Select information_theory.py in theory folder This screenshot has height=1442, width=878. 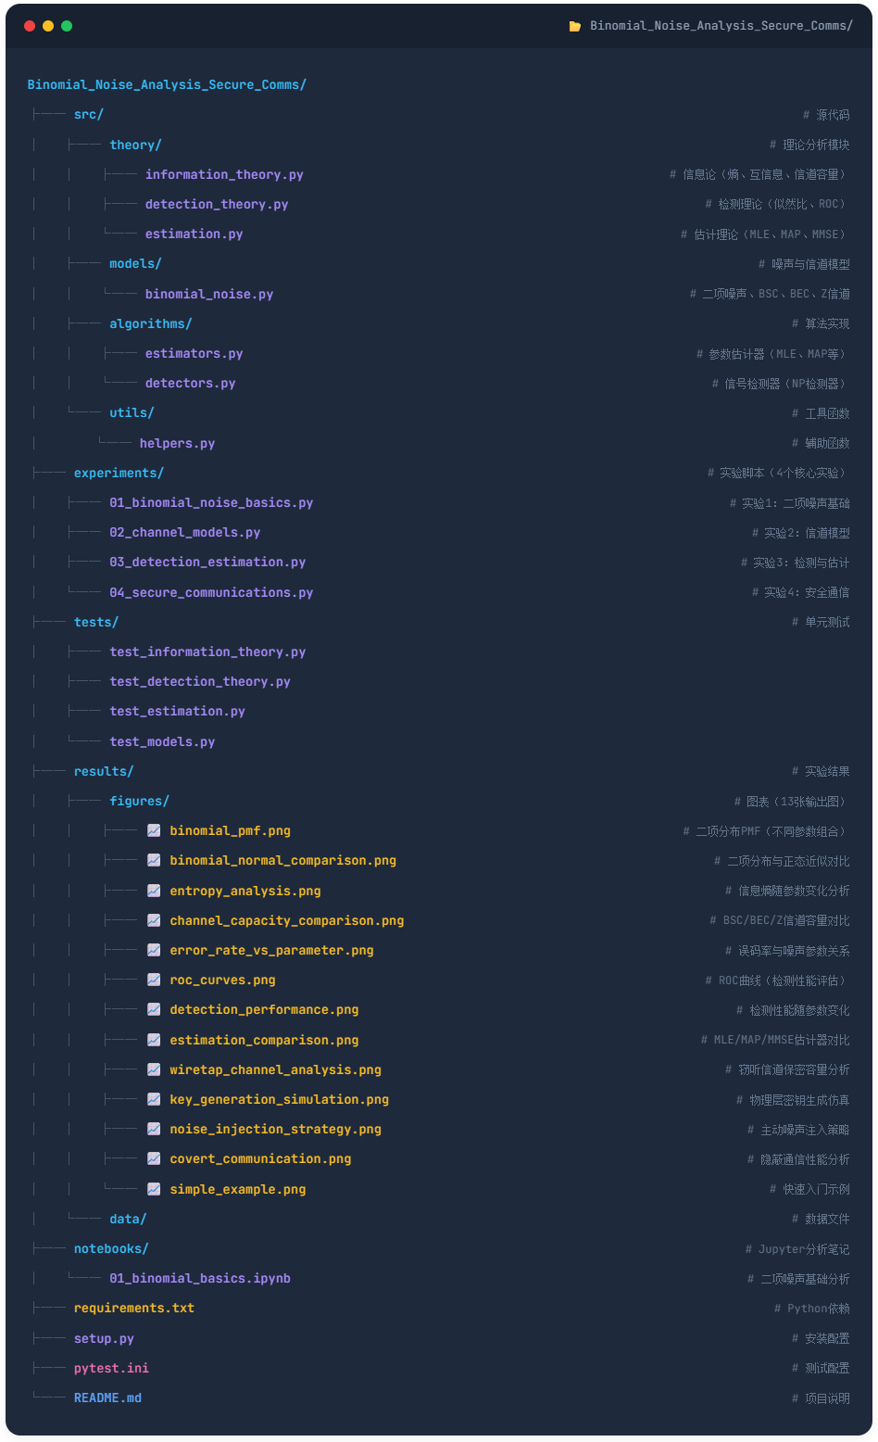coord(224,175)
